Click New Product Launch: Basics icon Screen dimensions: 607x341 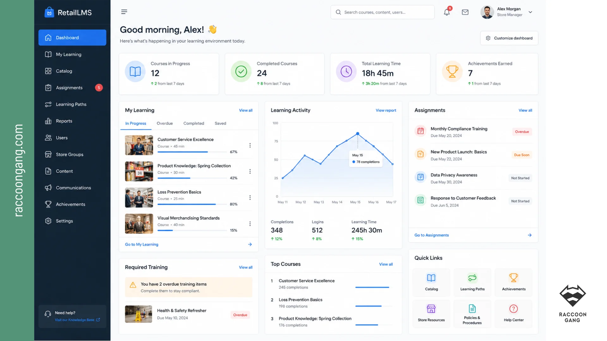(x=420, y=154)
